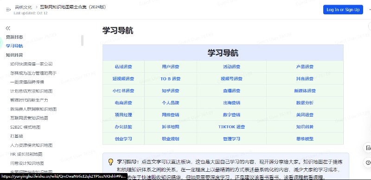This screenshot has width=371, height=180.
Task: Click the 新媒体运营 link
Action: tap(305, 91)
